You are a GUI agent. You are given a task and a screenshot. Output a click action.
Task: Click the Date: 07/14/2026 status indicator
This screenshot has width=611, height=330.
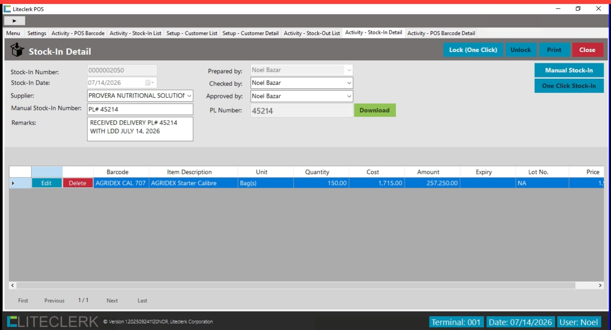(520, 322)
